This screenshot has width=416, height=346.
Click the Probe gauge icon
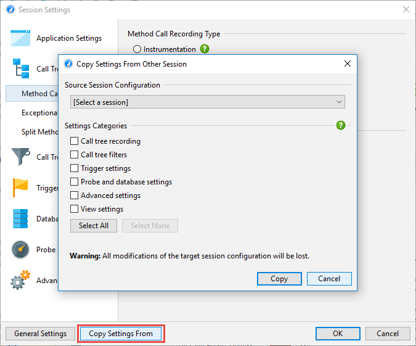20,250
